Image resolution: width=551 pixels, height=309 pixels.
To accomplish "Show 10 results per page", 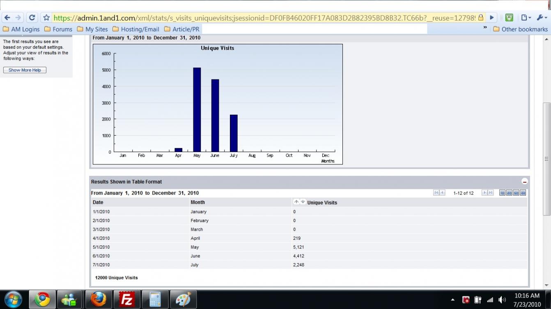I will (x=502, y=193).
